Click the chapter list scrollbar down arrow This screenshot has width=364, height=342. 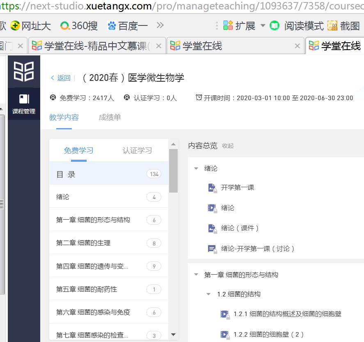coord(173,335)
